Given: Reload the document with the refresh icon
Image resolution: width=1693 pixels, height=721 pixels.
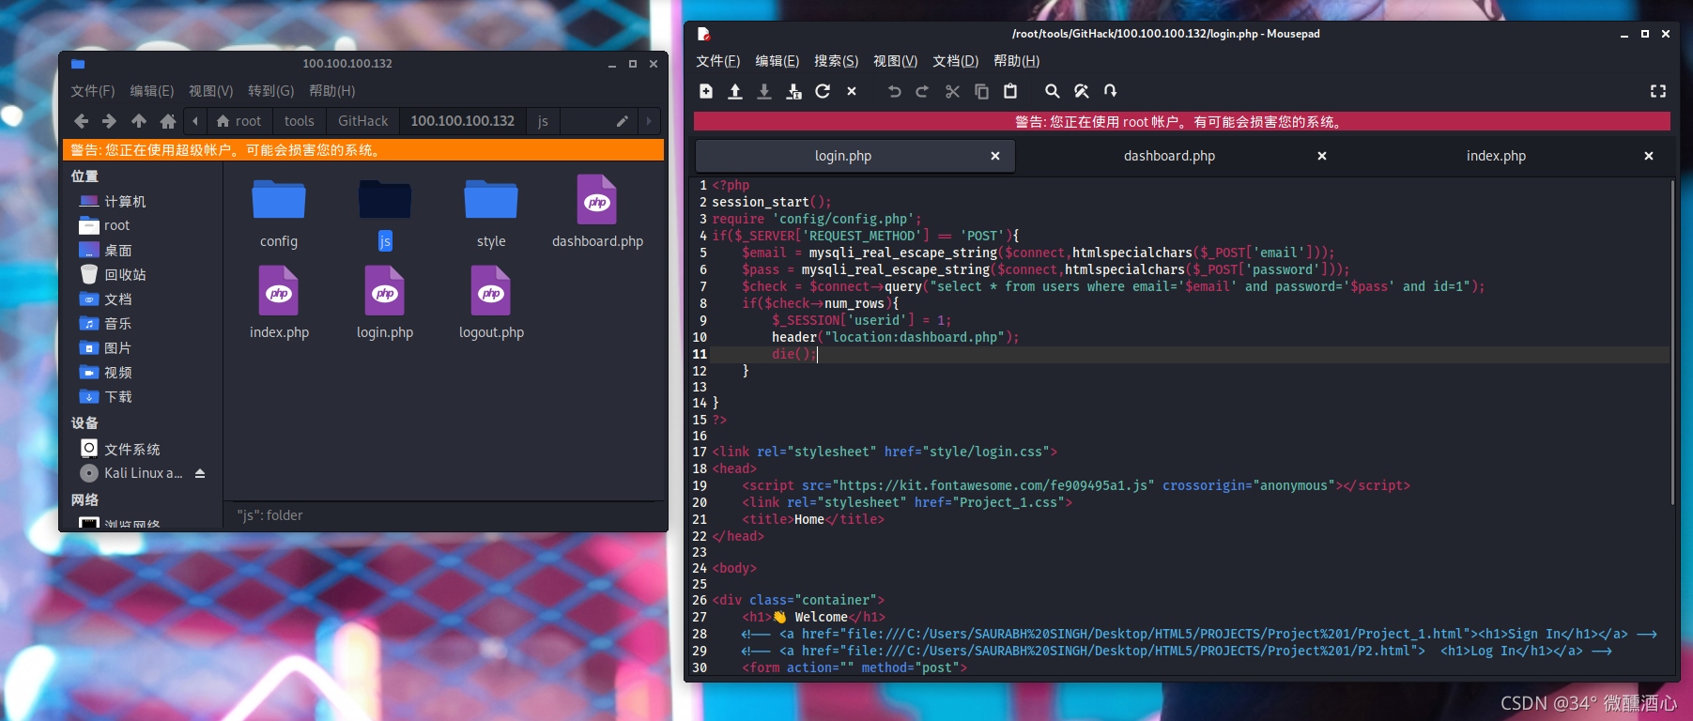Looking at the screenshot, I should pos(823,91).
